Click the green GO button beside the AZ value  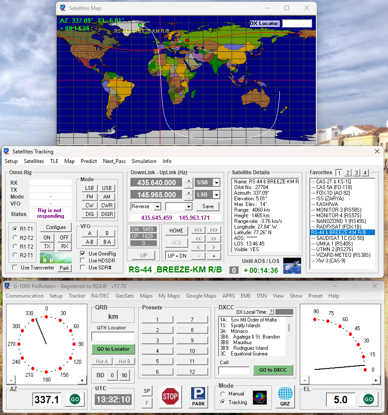[x=75, y=399]
